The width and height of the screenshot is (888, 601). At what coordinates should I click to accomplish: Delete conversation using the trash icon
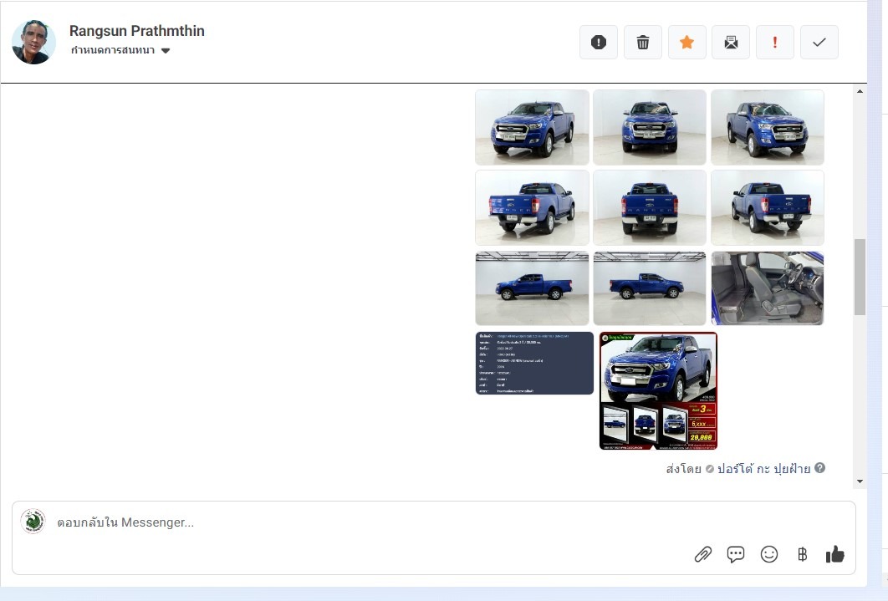tap(643, 43)
